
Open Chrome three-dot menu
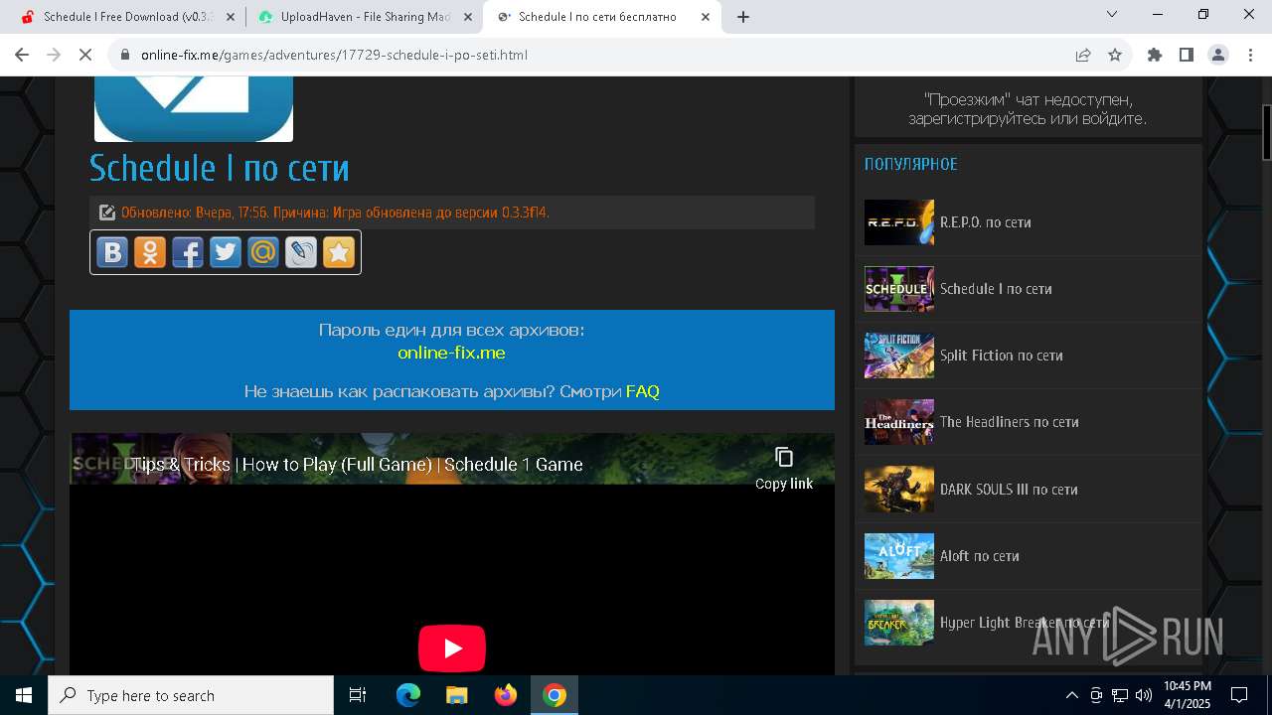1250,55
